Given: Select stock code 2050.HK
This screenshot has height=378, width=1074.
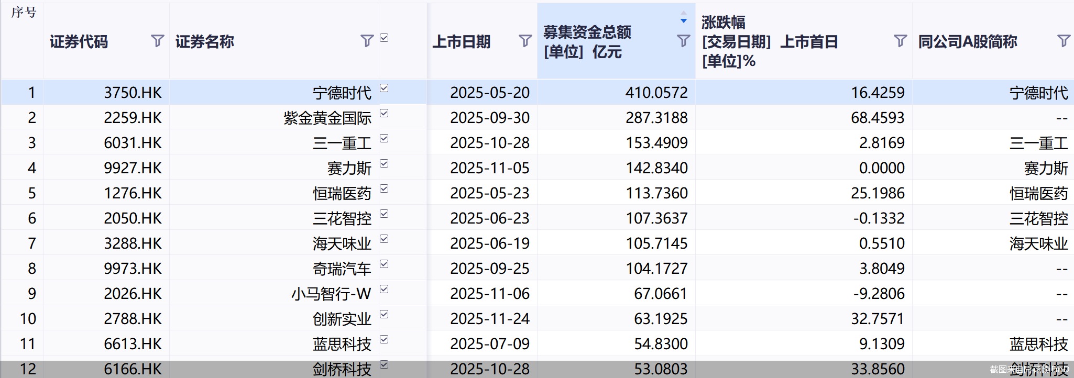Looking at the screenshot, I should pos(133,218).
